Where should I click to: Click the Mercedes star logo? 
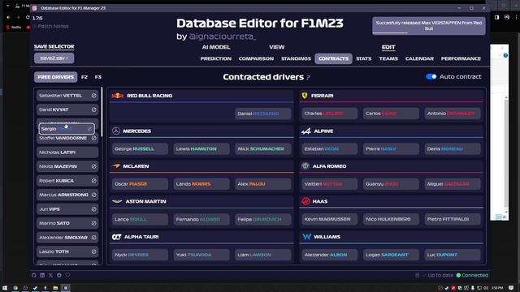click(x=115, y=131)
